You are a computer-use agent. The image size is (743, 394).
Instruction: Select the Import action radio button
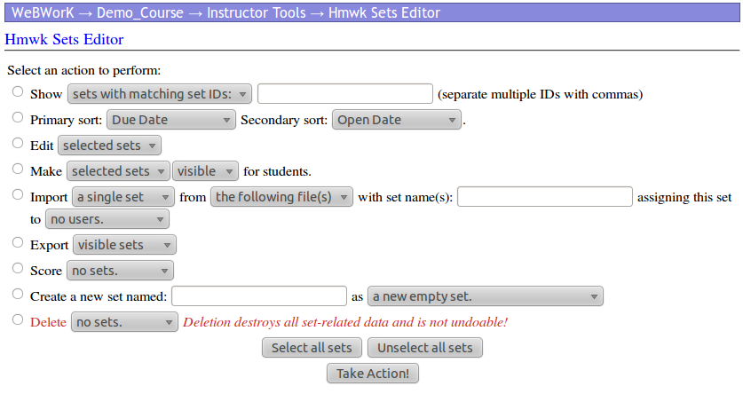[x=18, y=194]
